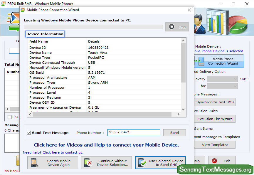Click the device list scroll up arrow

click(183, 41)
